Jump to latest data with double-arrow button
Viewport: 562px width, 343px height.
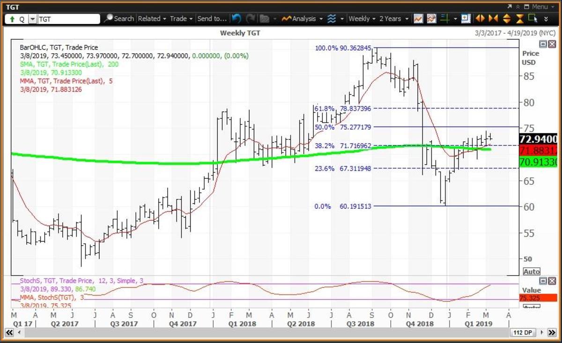(552, 332)
